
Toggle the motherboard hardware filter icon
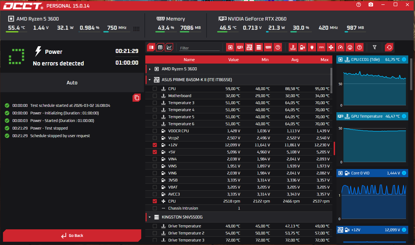coord(249,47)
